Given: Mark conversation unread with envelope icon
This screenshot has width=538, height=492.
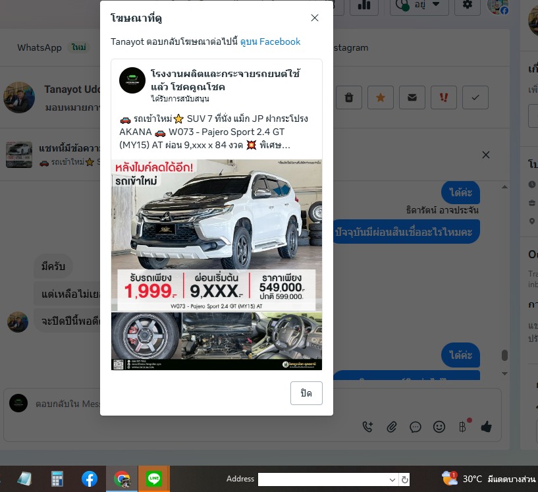Looking at the screenshot, I should coord(412,97).
